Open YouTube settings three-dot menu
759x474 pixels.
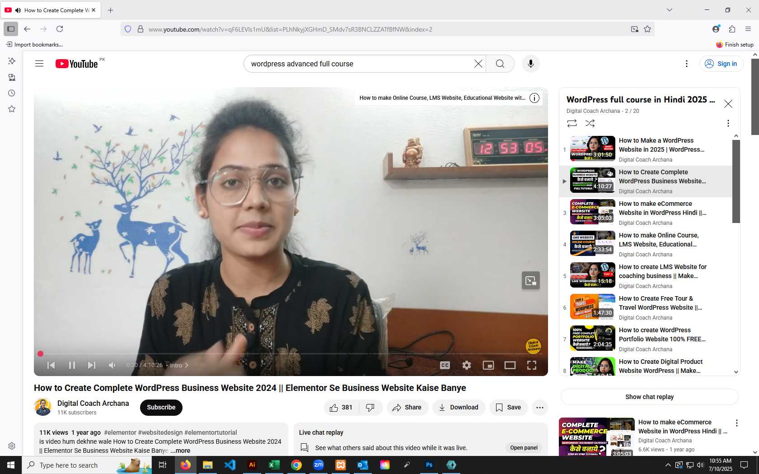pos(686,64)
